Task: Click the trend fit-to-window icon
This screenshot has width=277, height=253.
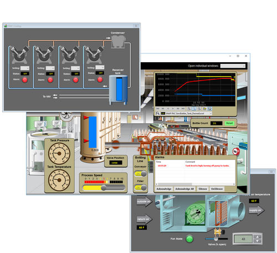Action: (210, 109)
